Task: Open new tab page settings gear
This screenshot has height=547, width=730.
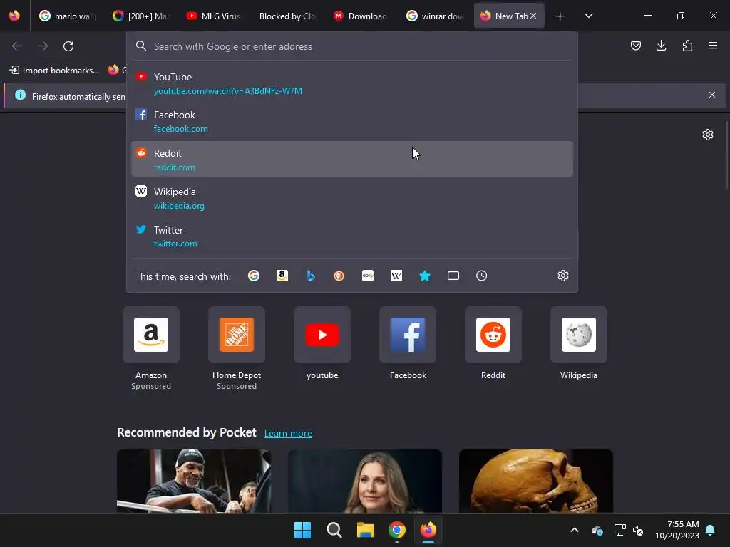Action: [708, 135]
